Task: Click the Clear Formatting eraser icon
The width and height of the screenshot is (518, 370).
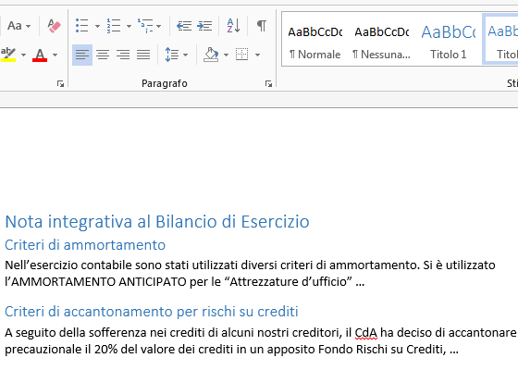Action: pos(54,26)
